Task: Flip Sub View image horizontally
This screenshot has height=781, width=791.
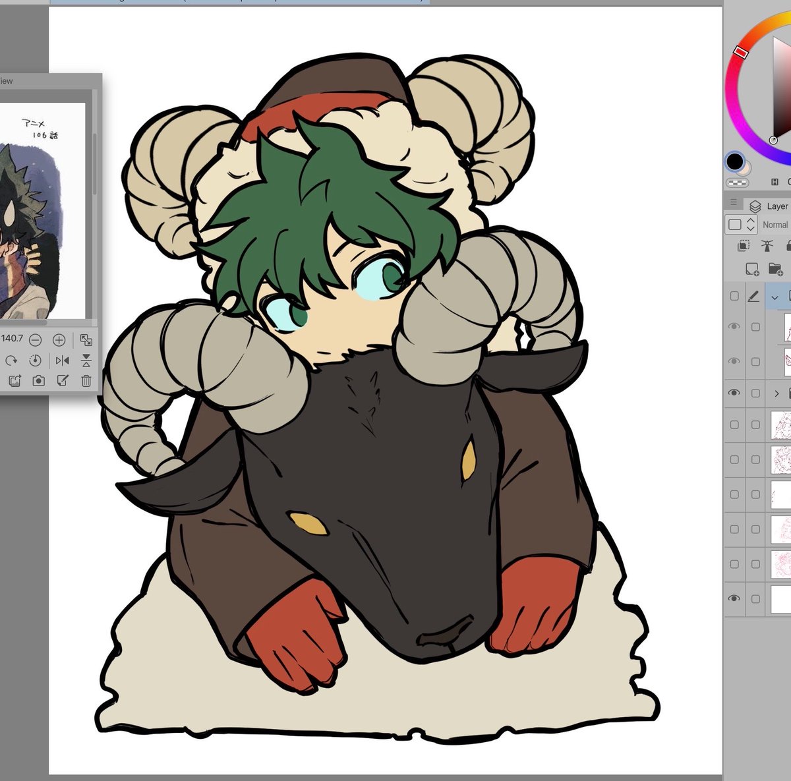Action: point(62,361)
